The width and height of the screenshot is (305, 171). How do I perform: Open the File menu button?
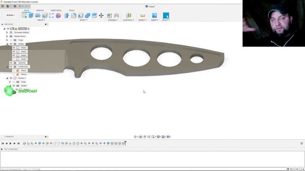point(9,6)
